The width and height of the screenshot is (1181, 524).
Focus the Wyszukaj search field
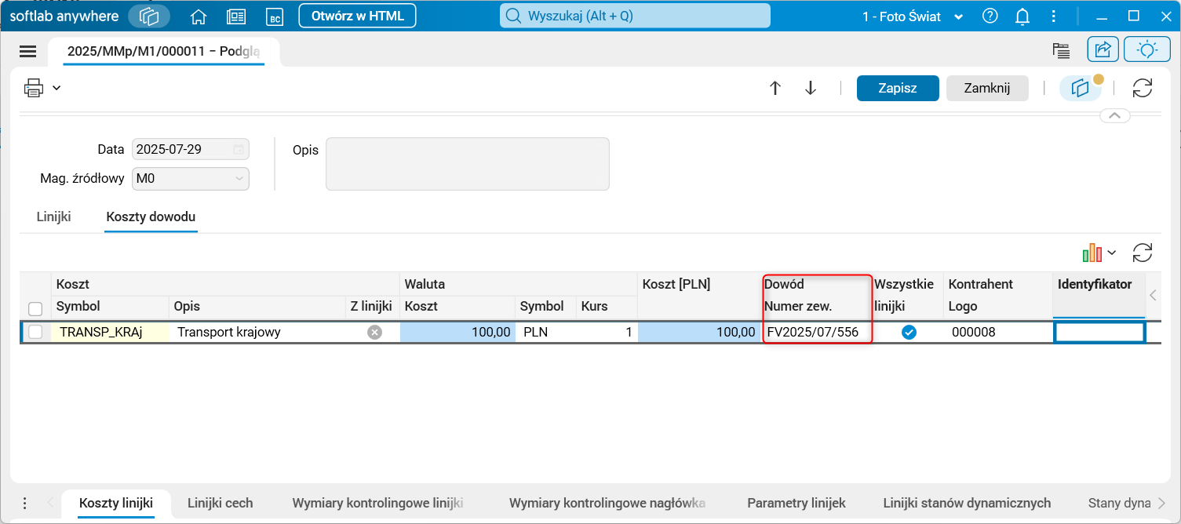pyautogui.click(x=635, y=16)
